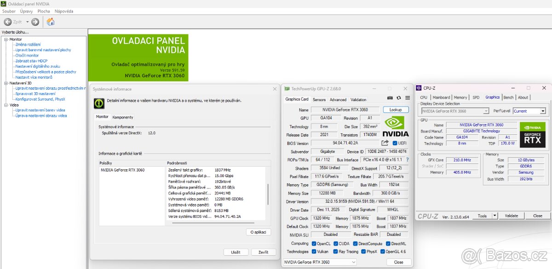Toggle the CUDA checkbox
Image resolution: width=552 pixels, height=269 pixels.
click(335, 244)
